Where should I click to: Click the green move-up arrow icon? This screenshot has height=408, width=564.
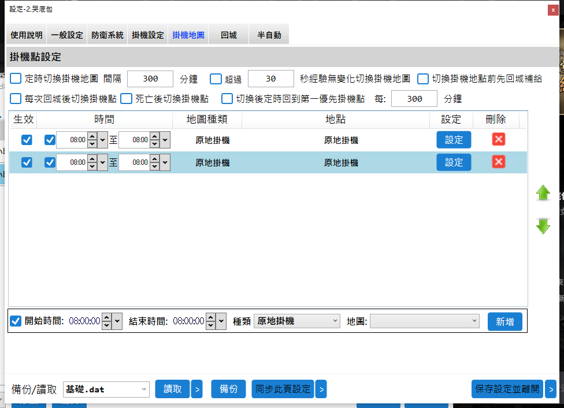point(543,193)
